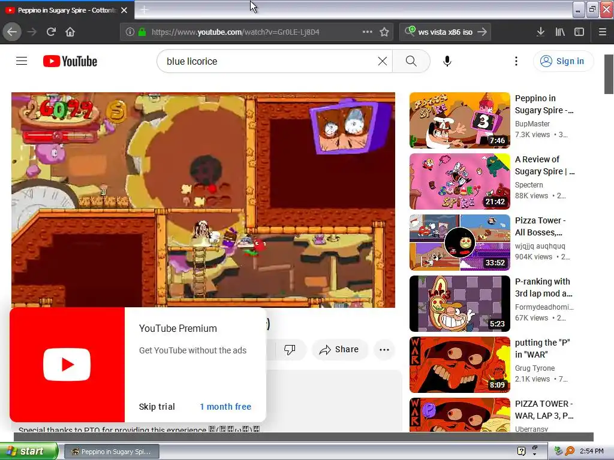Click the 2:54 PM system clock

tap(591, 451)
